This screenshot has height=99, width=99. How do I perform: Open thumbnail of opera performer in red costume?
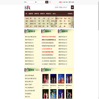pos(46,79)
